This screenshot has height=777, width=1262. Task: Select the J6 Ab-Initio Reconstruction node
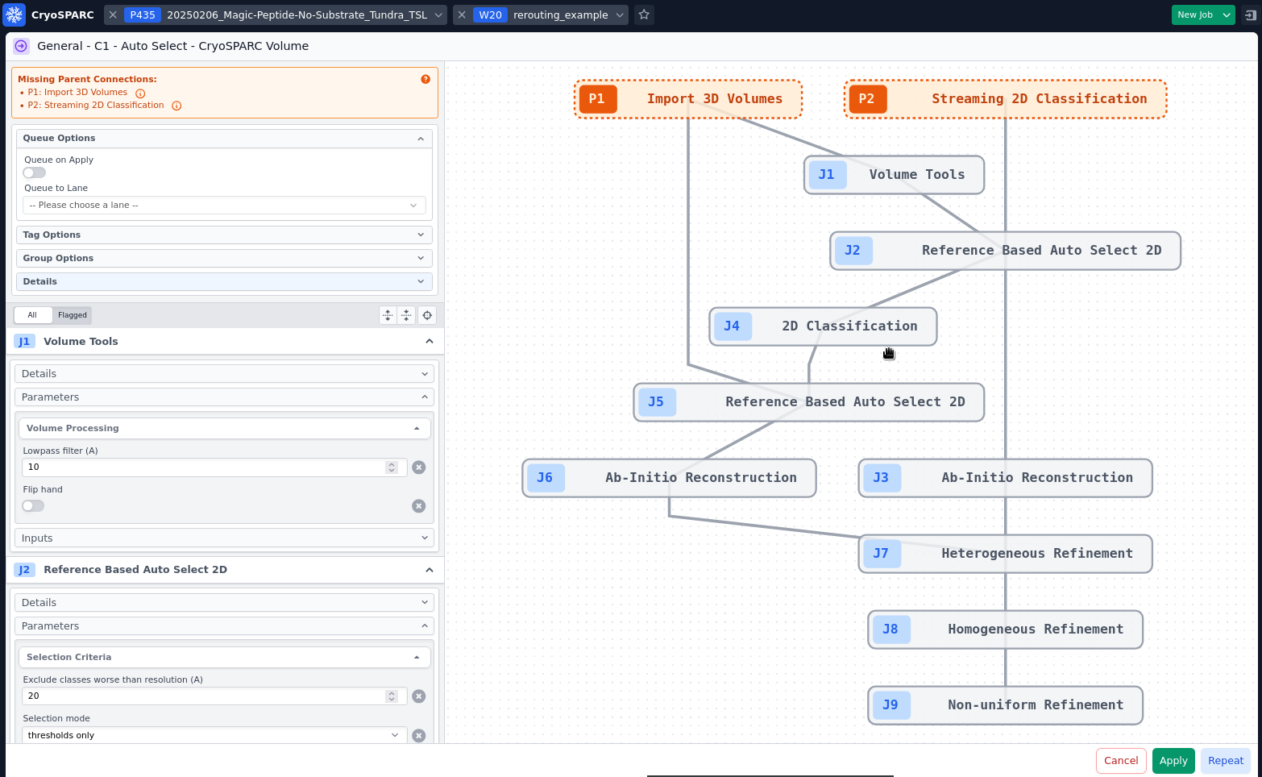tap(669, 478)
